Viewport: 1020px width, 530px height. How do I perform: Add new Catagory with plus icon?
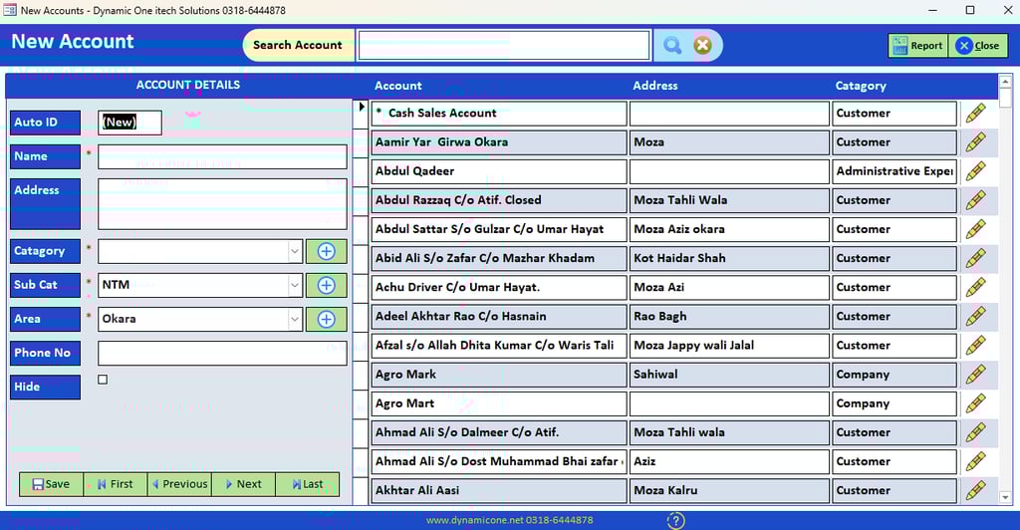pos(326,252)
